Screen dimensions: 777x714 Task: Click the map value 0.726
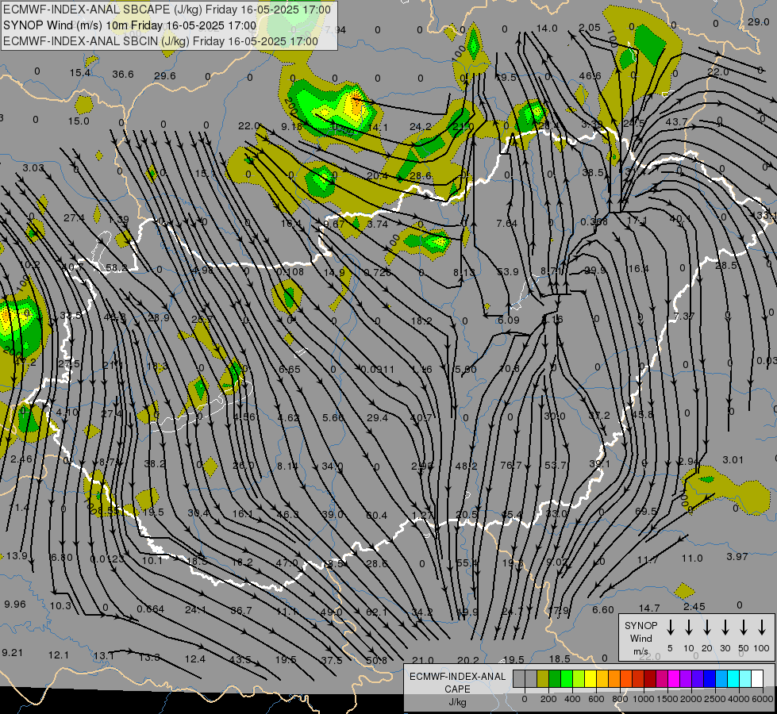click(x=378, y=273)
